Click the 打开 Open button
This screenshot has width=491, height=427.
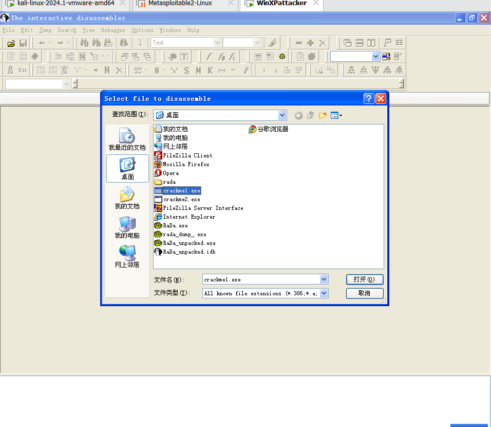click(x=365, y=279)
